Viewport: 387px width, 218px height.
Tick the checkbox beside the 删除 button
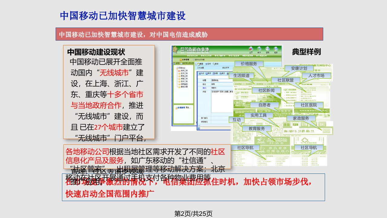click(196, 64)
